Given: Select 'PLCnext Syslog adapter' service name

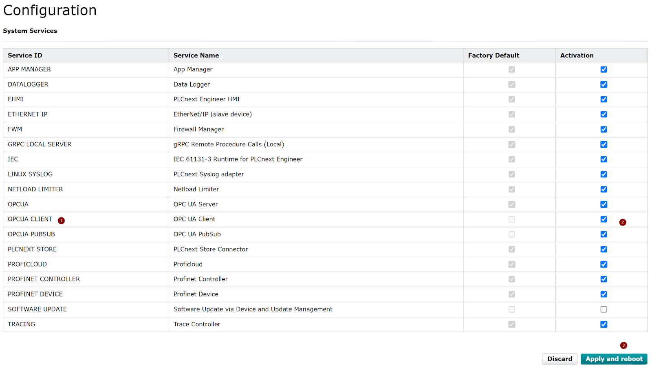Looking at the screenshot, I should (x=209, y=174).
